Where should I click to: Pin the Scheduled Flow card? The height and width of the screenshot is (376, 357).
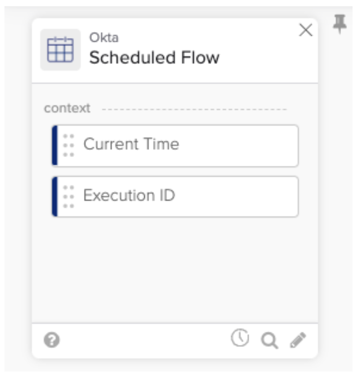pyautogui.click(x=340, y=23)
